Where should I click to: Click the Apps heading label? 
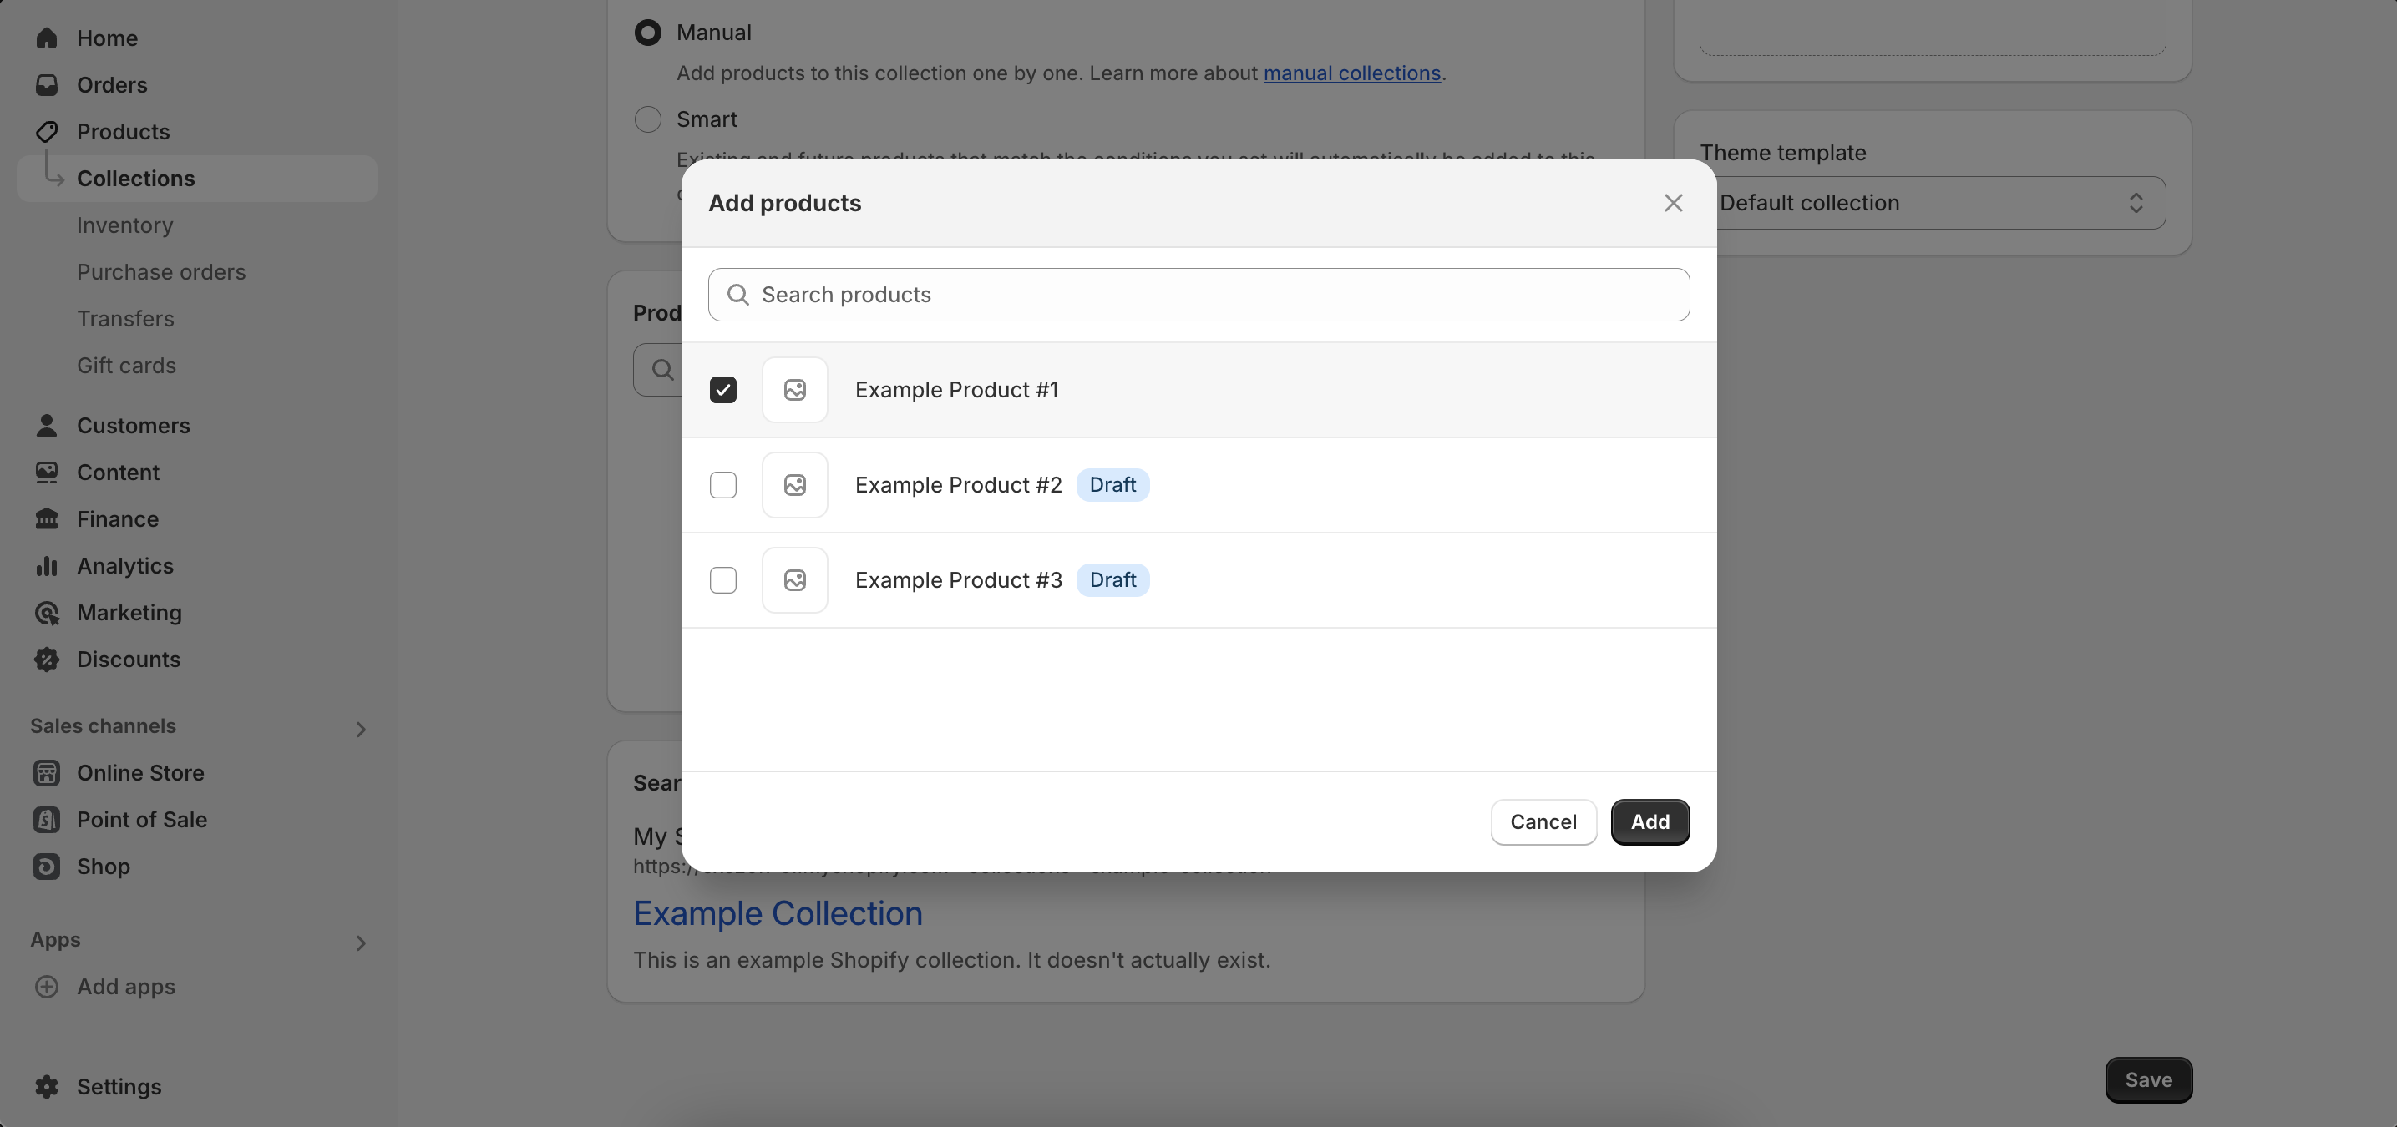click(55, 940)
